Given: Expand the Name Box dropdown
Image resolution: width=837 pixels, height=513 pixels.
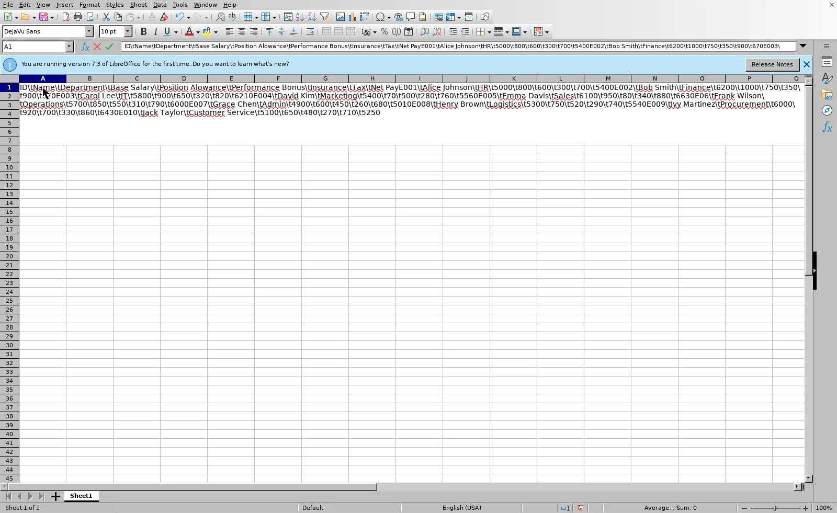Looking at the screenshot, I should (x=70, y=47).
